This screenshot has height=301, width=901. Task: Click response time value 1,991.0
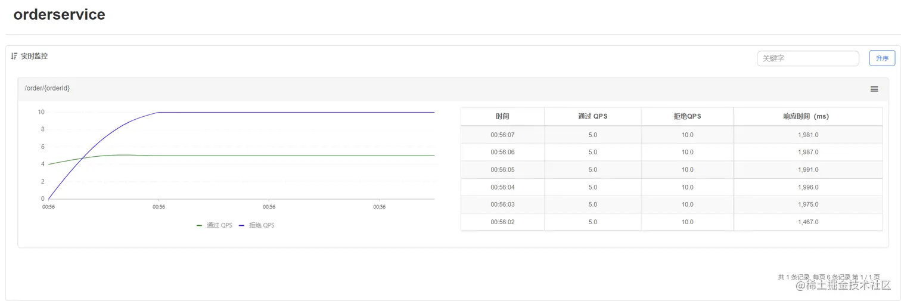(x=808, y=169)
